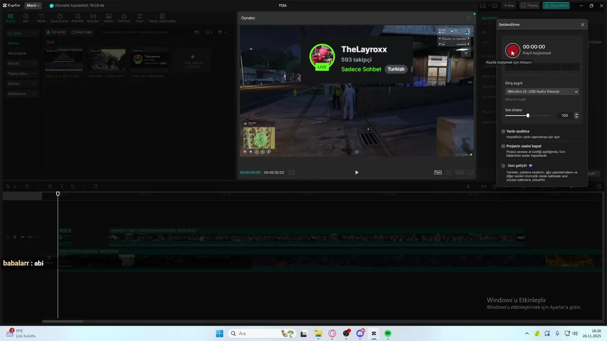607x341 pixels.
Task: Open File Explorer from the taskbar
Action: (318, 333)
